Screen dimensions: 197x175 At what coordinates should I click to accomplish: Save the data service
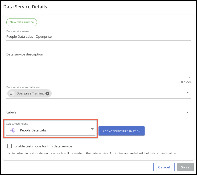[x=185, y=167]
